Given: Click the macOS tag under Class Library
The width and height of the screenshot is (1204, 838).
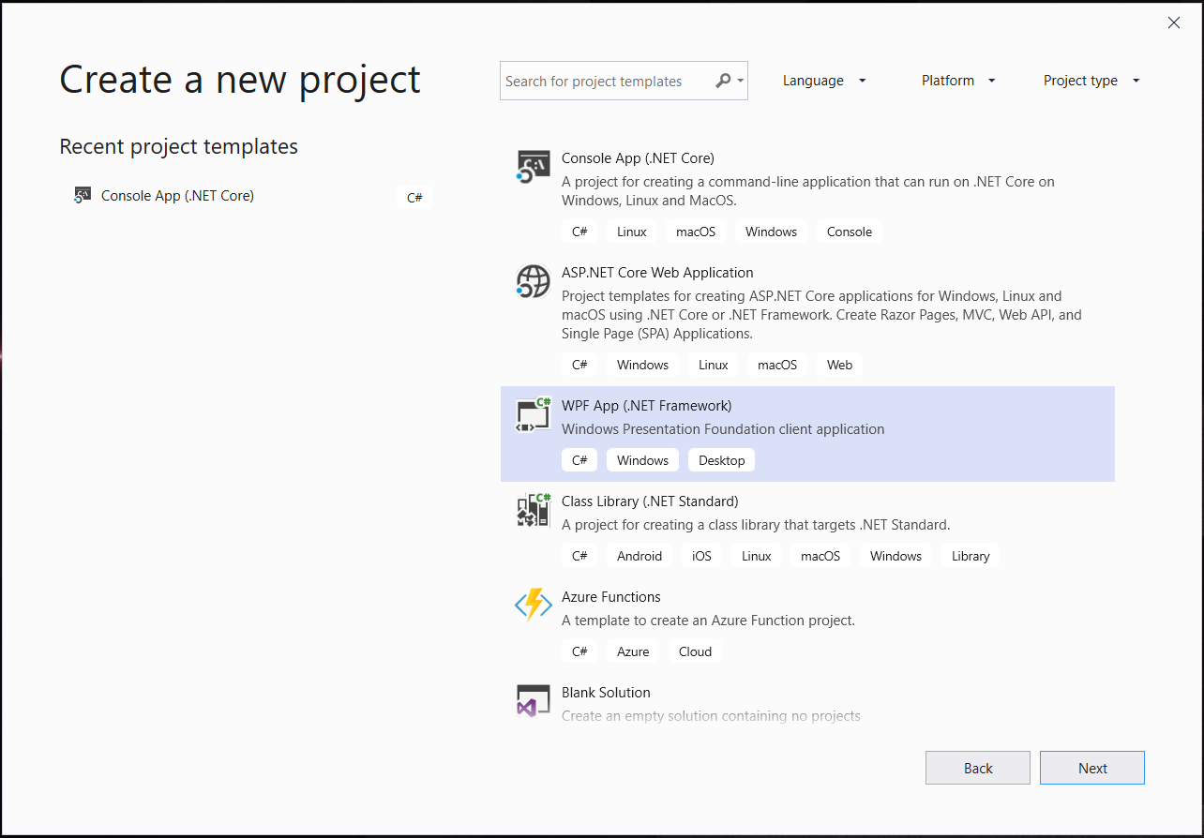Looking at the screenshot, I should (820, 556).
